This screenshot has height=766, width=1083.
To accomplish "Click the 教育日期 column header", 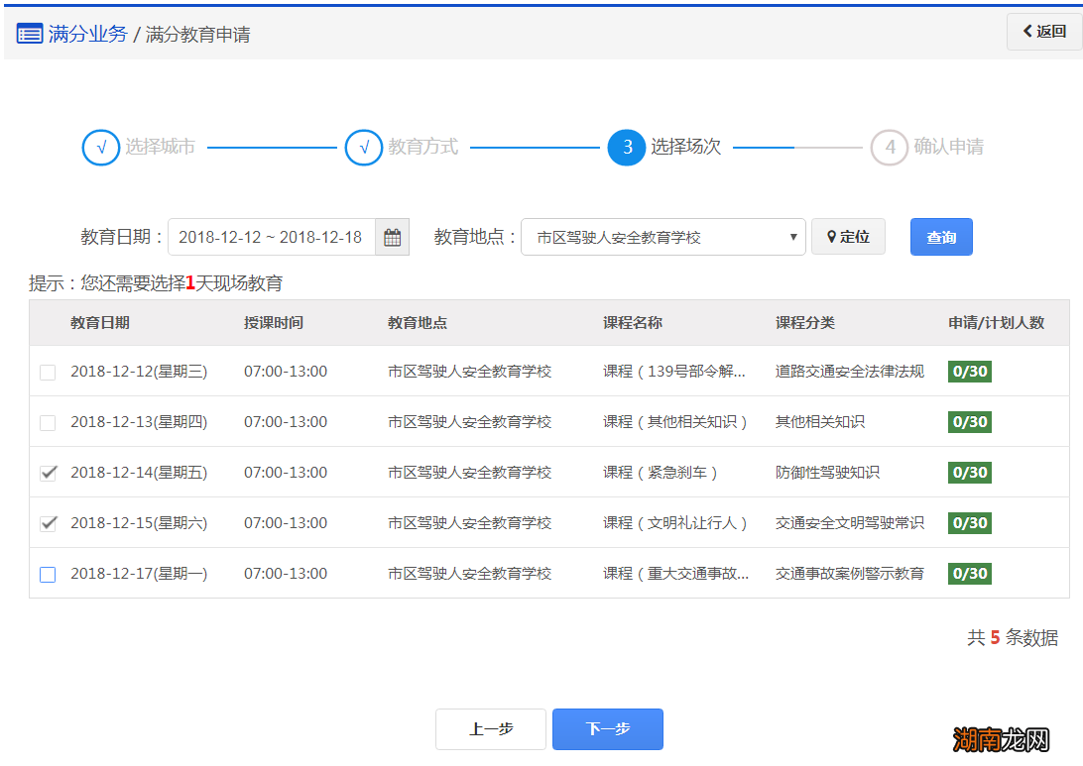I will [100, 322].
